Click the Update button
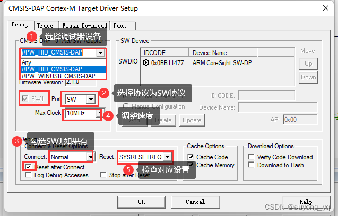Screen dimensions: 338x216 (x=192, y=120)
